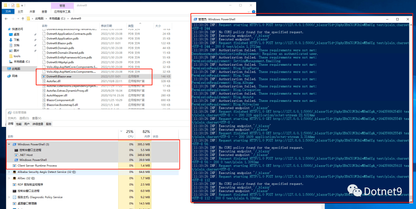Click the Up one level arrow in File Explorer

(22, 18)
